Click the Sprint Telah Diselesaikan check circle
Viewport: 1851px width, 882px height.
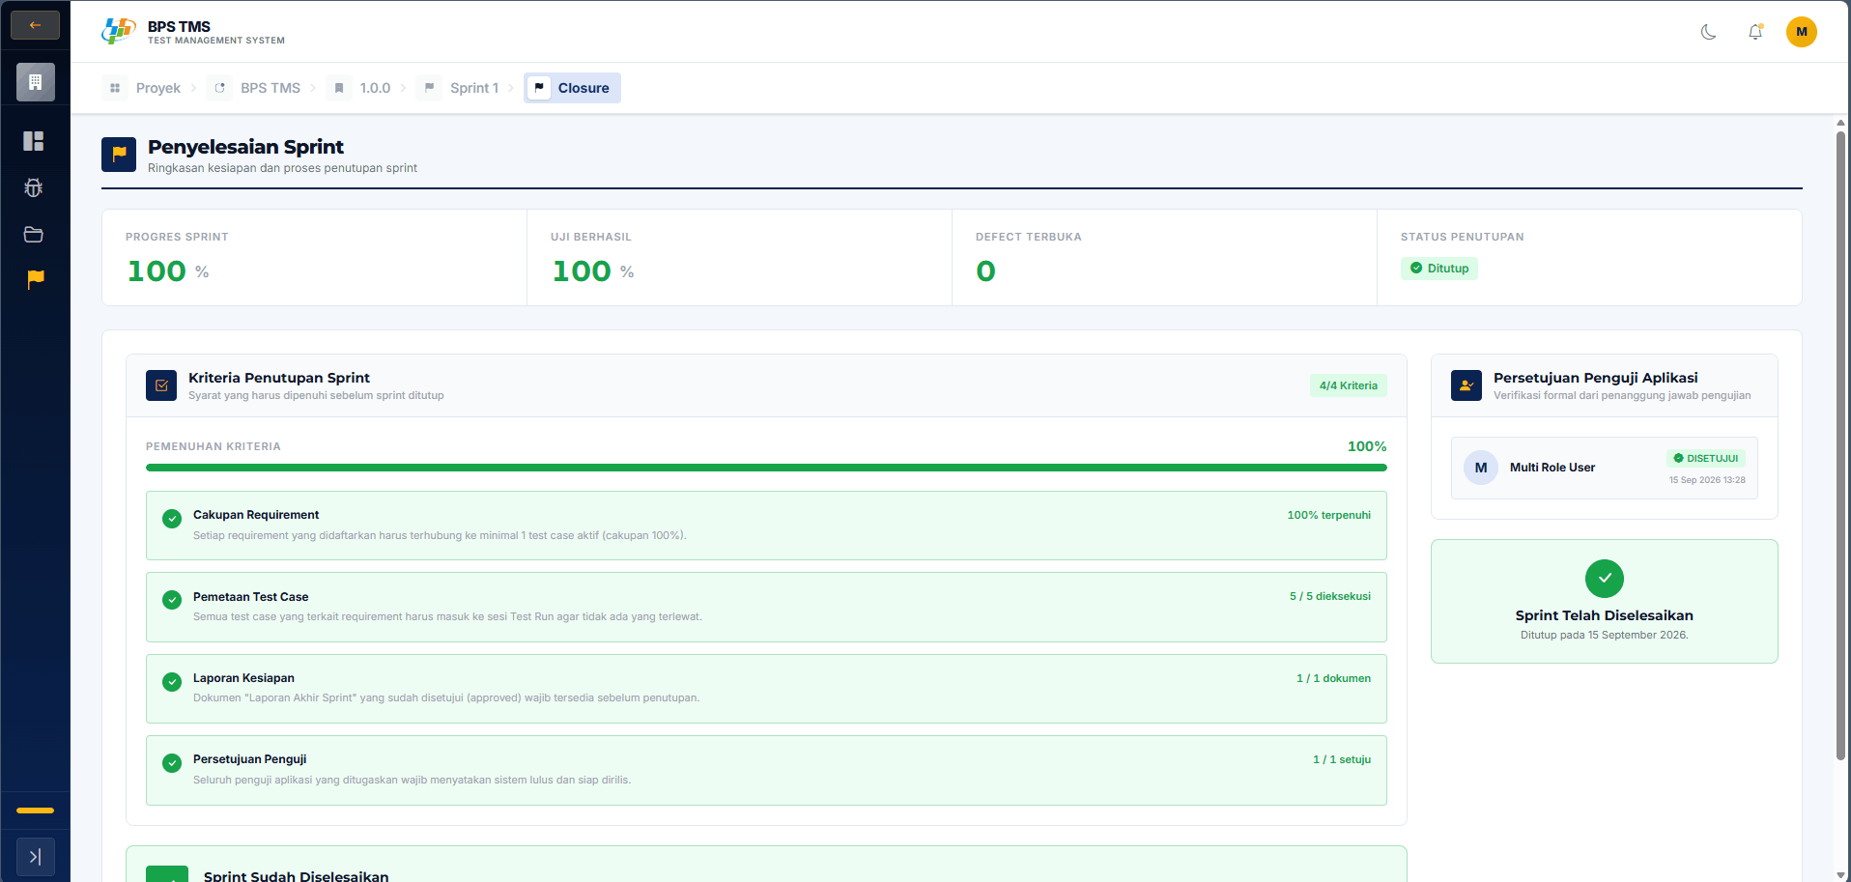[1605, 579]
